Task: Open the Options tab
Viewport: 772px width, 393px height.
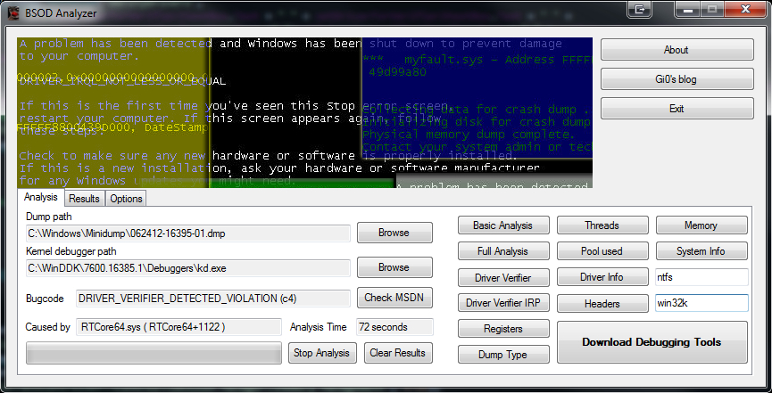Action: 126,199
